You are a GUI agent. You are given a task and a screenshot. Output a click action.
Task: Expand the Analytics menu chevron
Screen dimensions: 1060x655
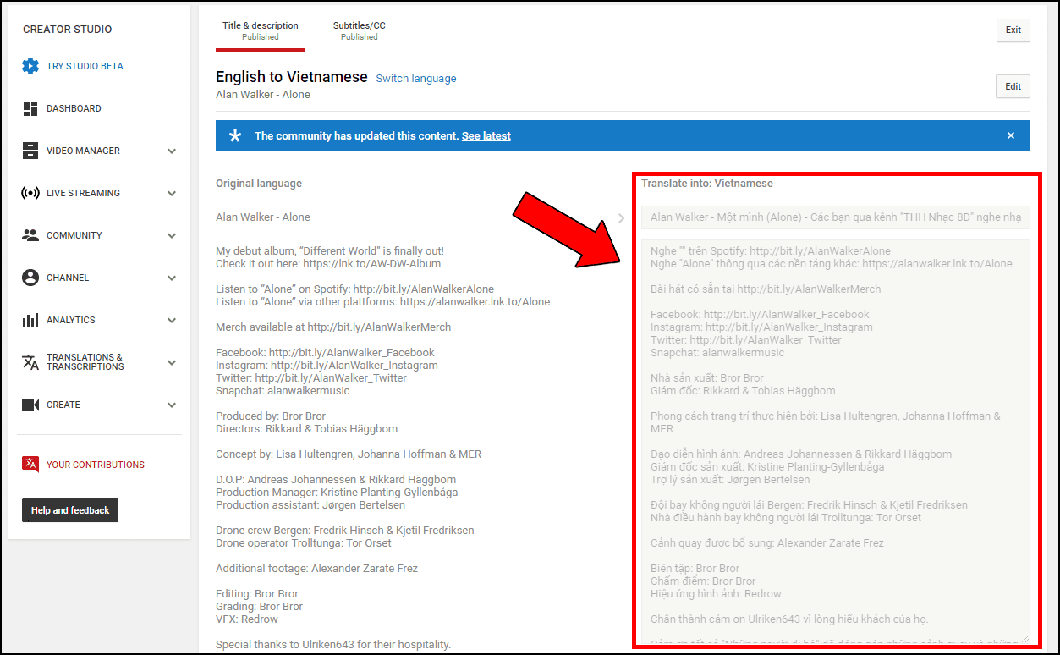172,321
